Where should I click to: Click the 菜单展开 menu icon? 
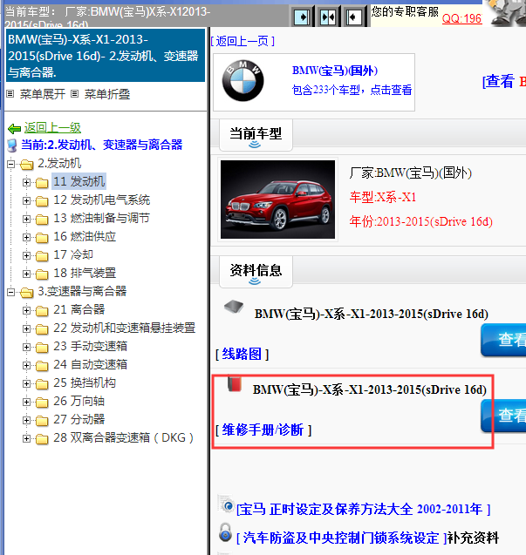click(x=10, y=94)
